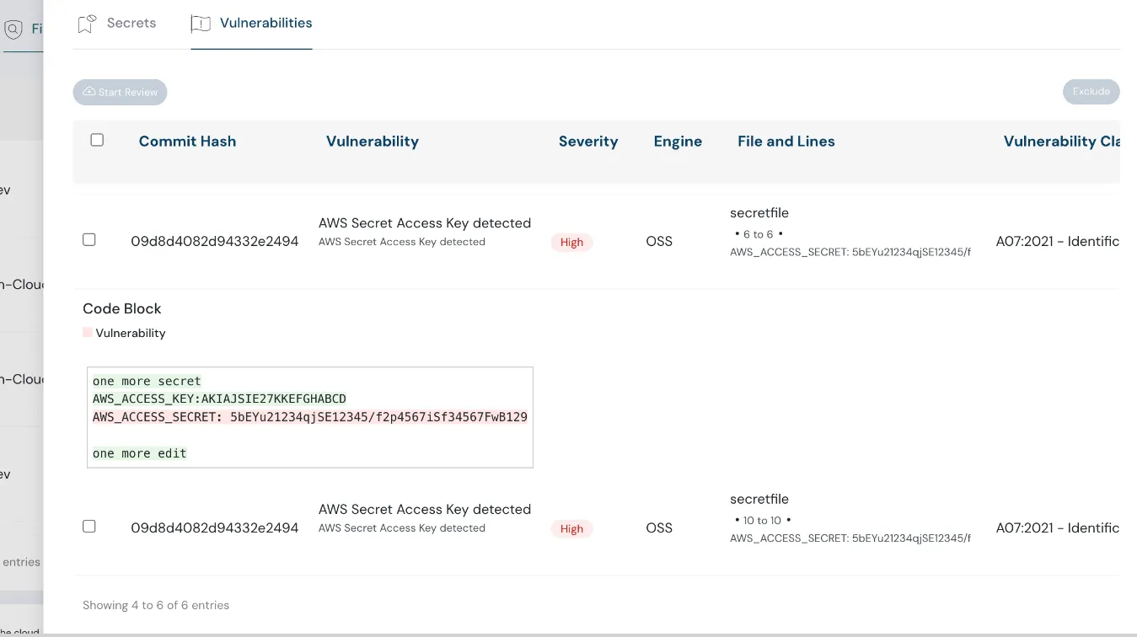Select the Vulnerabilities tab
1137x637 pixels.
coord(267,23)
